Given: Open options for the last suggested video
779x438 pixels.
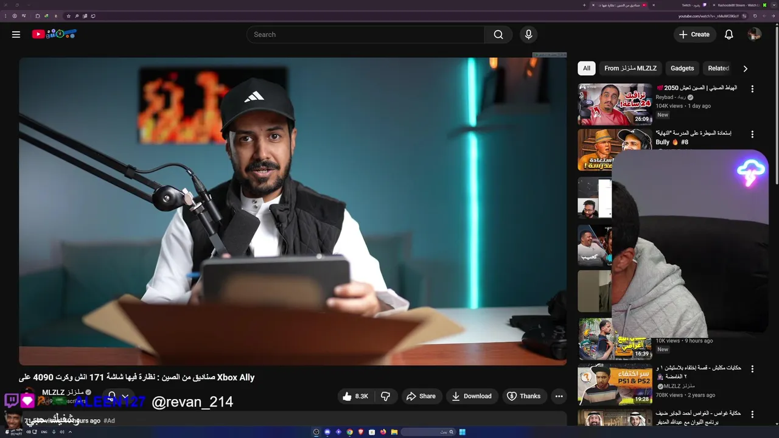Looking at the screenshot, I should [752, 414].
